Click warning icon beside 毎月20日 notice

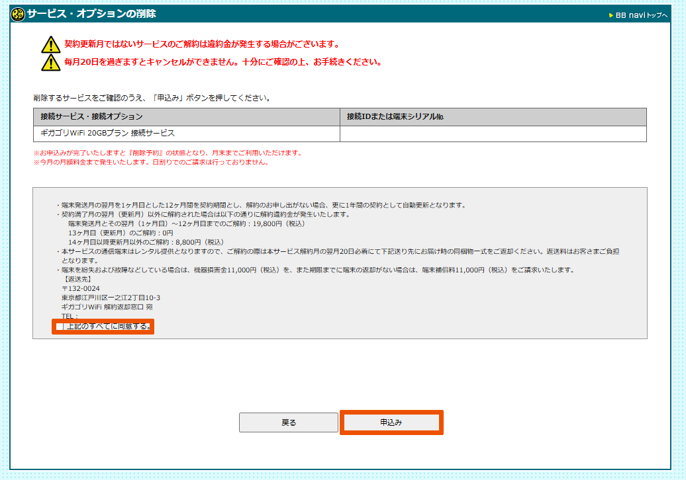50,62
